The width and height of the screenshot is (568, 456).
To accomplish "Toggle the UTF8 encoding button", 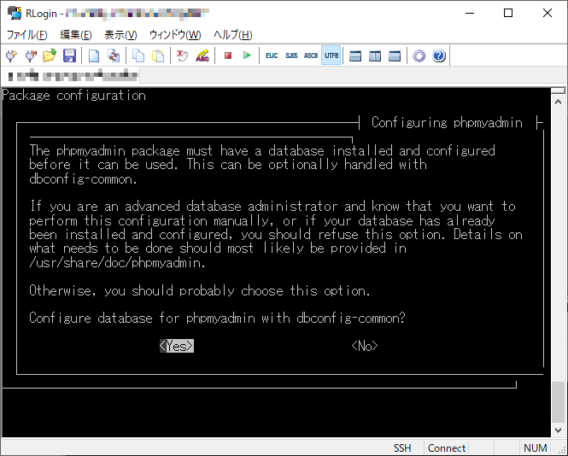I will tap(331, 56).
